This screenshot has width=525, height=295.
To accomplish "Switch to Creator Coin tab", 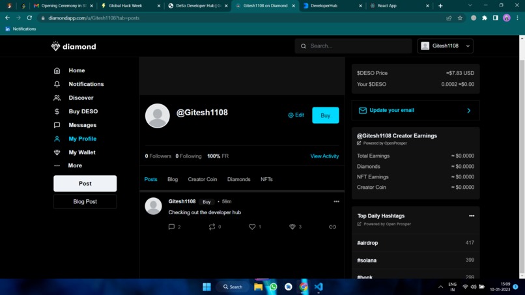I will (x=202, y=180).
